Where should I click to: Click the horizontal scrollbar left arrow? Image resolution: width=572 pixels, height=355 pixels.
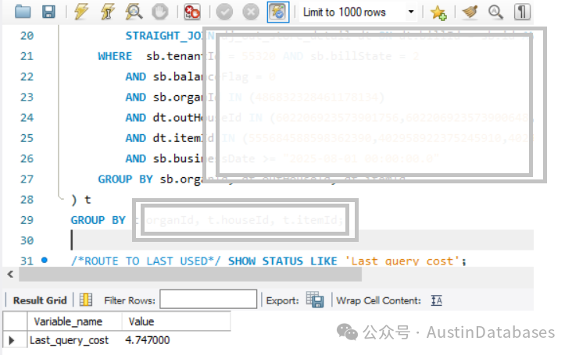tap(10, 274)
